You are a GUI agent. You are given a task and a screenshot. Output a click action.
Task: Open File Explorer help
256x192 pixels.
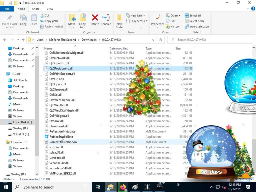click(253, 9)
